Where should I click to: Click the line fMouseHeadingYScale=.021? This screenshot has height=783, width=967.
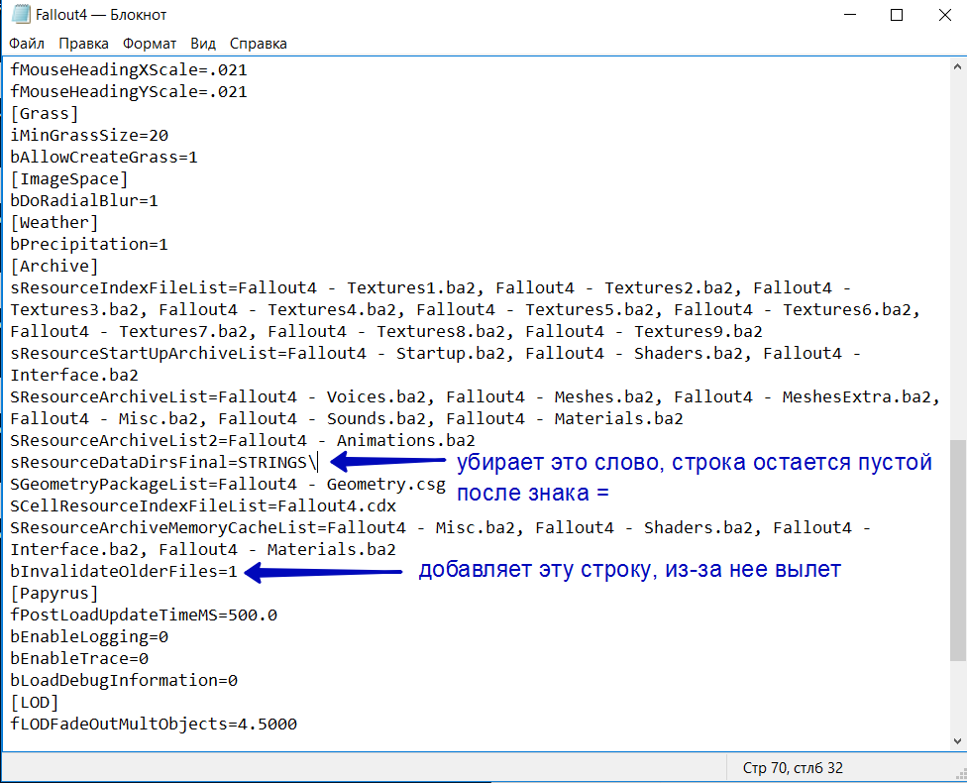128,92
